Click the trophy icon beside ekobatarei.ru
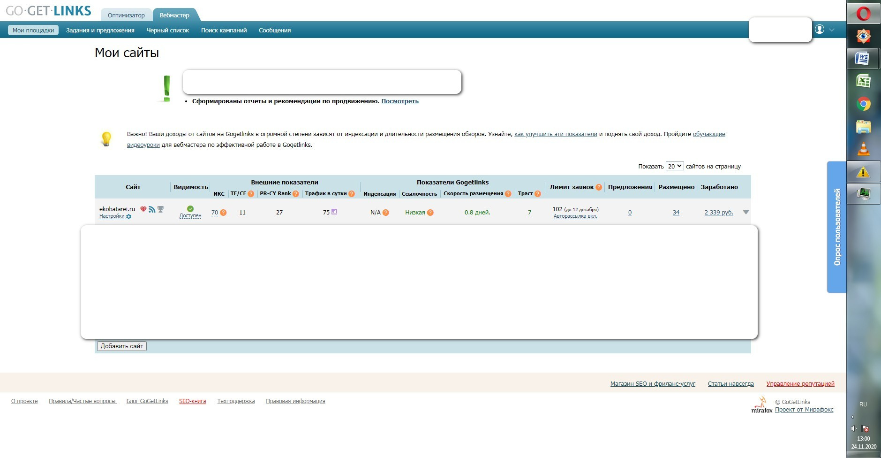Viewport: 881px width, 458px height. 160,209
